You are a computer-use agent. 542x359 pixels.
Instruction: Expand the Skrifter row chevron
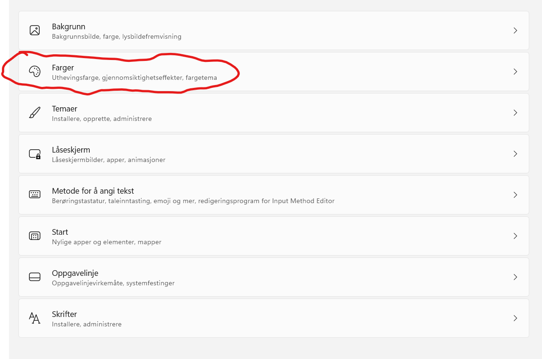[515, 318]
